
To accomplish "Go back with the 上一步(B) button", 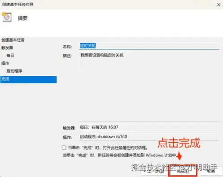I will click(x=154, y=171).
